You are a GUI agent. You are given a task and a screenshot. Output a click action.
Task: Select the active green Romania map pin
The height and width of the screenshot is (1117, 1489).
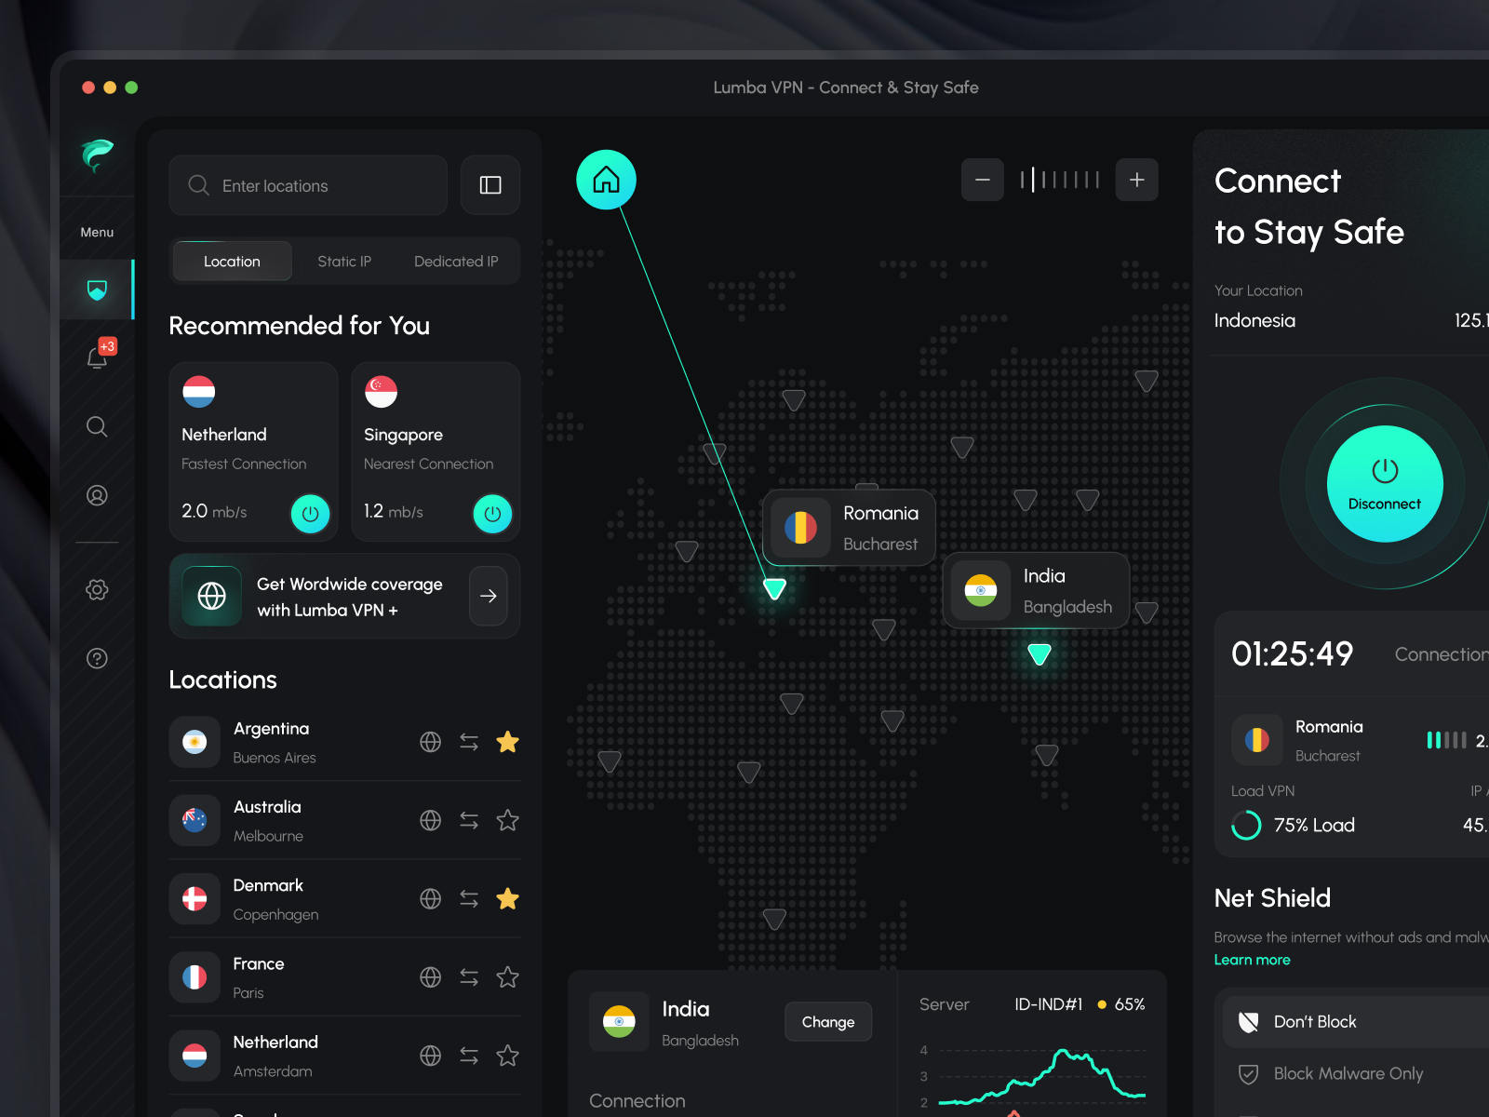click(774, 588)
